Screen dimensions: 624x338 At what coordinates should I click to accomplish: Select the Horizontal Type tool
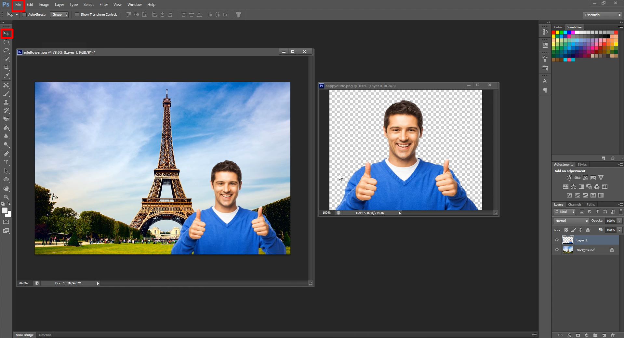point(6,163)
